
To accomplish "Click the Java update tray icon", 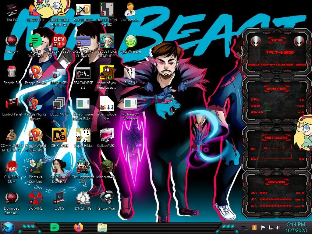I will click(254, 227).
